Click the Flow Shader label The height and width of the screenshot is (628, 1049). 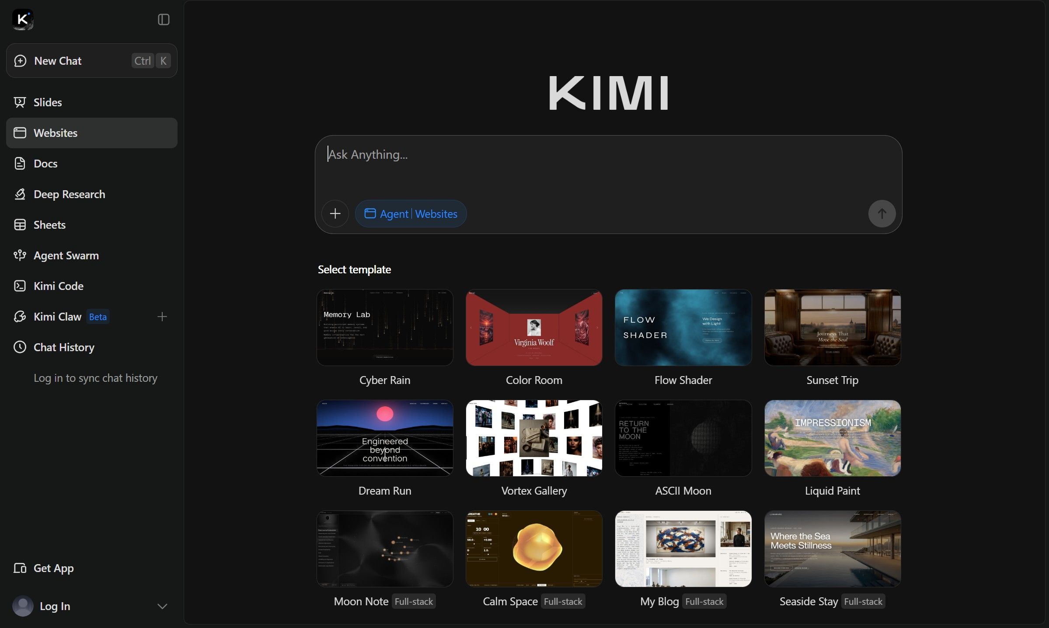point(683,380)
